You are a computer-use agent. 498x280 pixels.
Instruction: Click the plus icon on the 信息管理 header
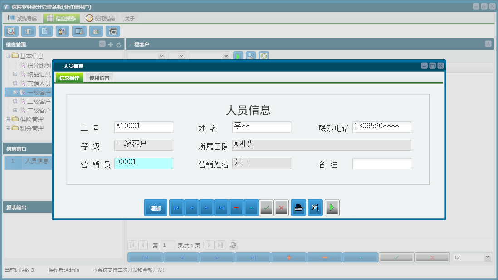point(110,44)
